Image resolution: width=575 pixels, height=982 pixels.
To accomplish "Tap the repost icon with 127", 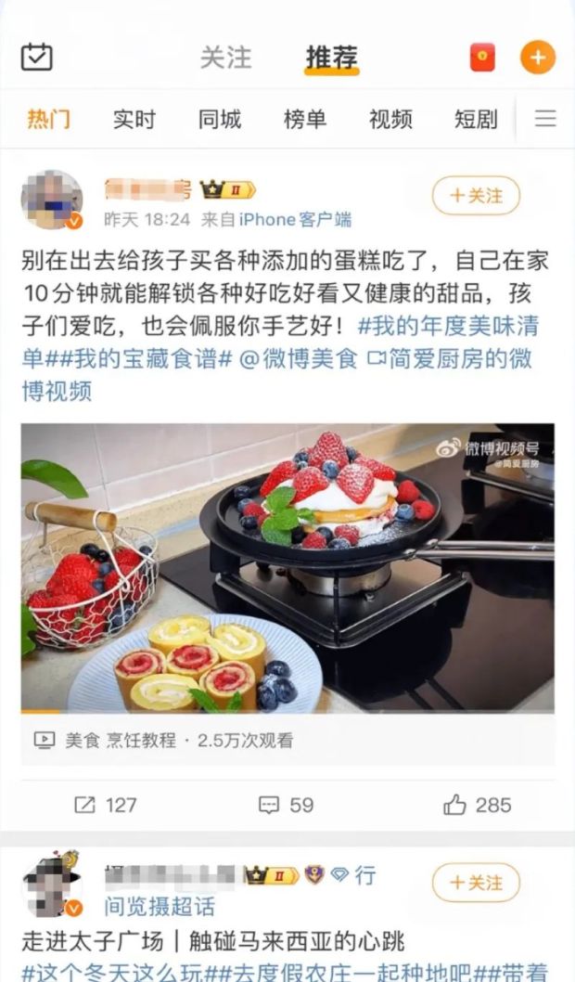I will point(85,805).
